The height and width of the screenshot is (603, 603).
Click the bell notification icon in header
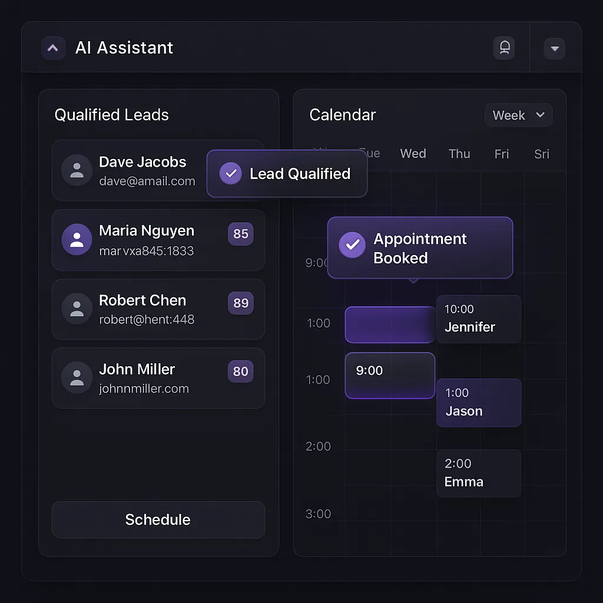click(504, 48)
